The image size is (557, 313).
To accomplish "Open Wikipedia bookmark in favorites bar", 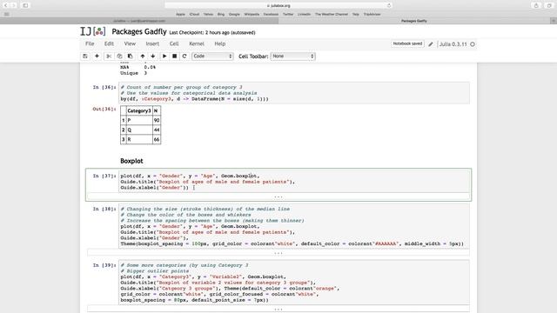I will click(x=252, y=14).
